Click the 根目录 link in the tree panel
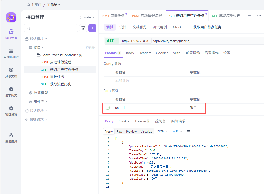Viewport: 264px width, 194px height. point(90,48)
